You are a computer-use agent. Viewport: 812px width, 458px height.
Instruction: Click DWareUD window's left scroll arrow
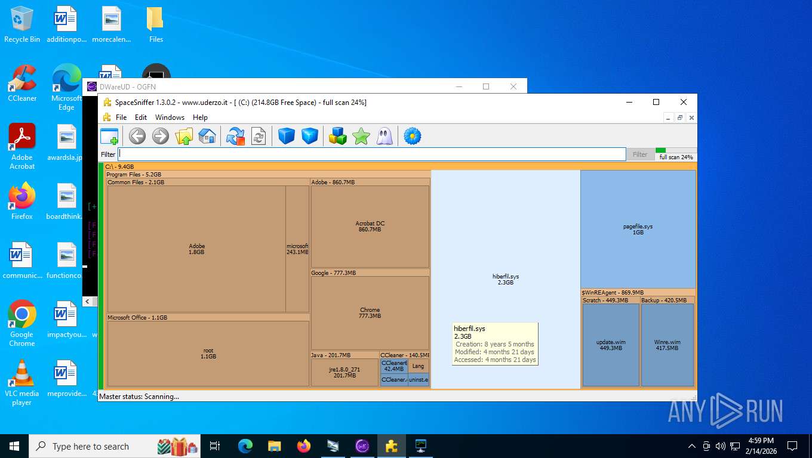point(87,302)
